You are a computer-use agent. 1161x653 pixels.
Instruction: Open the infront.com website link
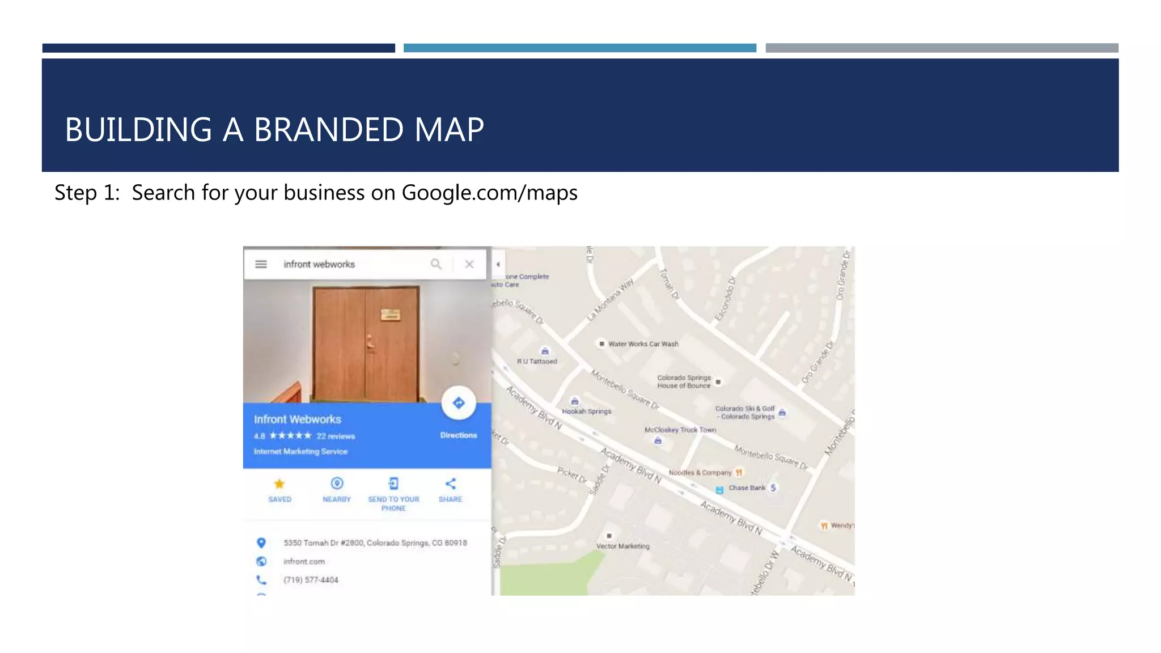click(x=304, y=562)
